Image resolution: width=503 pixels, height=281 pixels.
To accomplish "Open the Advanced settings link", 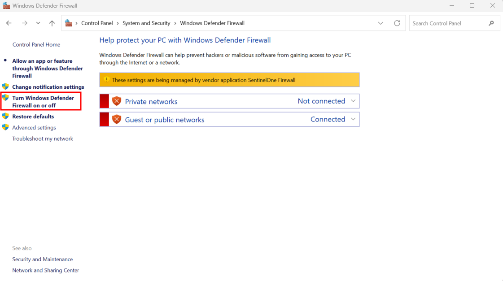I will point(34,128).
